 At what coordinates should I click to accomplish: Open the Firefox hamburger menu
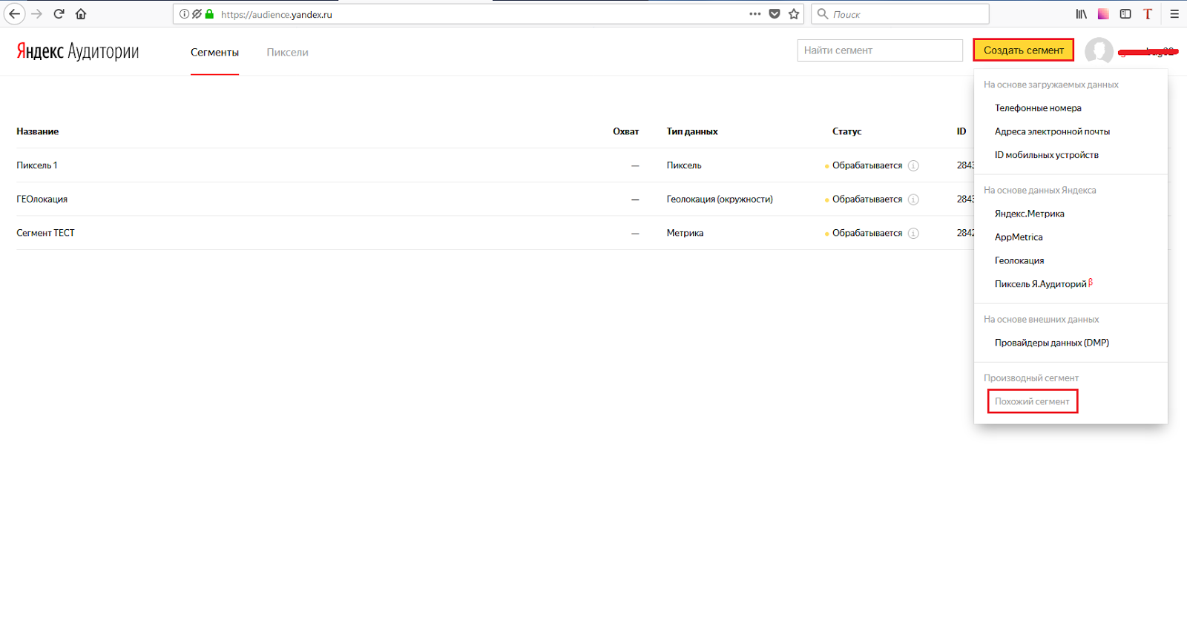[x=1174, y=14]
